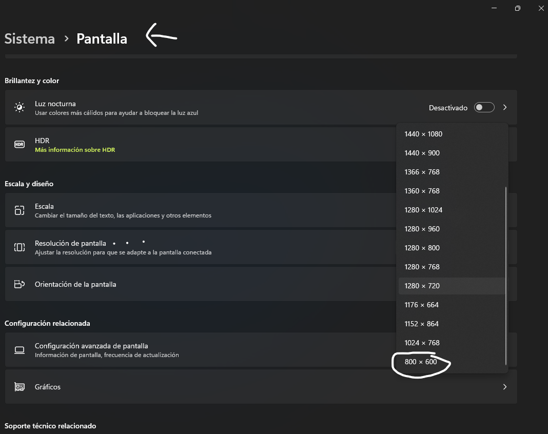Screen dimensions: 548x434
Task: Close the settings window
Action: (x=541, y=8)
